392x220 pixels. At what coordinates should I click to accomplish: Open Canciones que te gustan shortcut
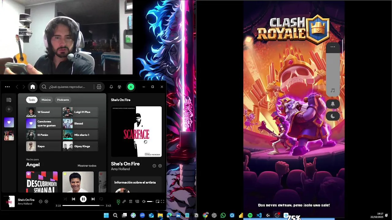(43, 123)
